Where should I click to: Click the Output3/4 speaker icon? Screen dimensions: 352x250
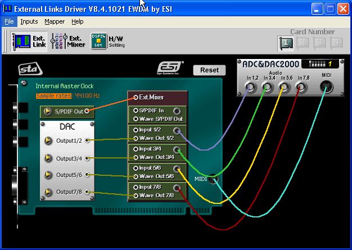pyautogui.click(x=48, y=158)
